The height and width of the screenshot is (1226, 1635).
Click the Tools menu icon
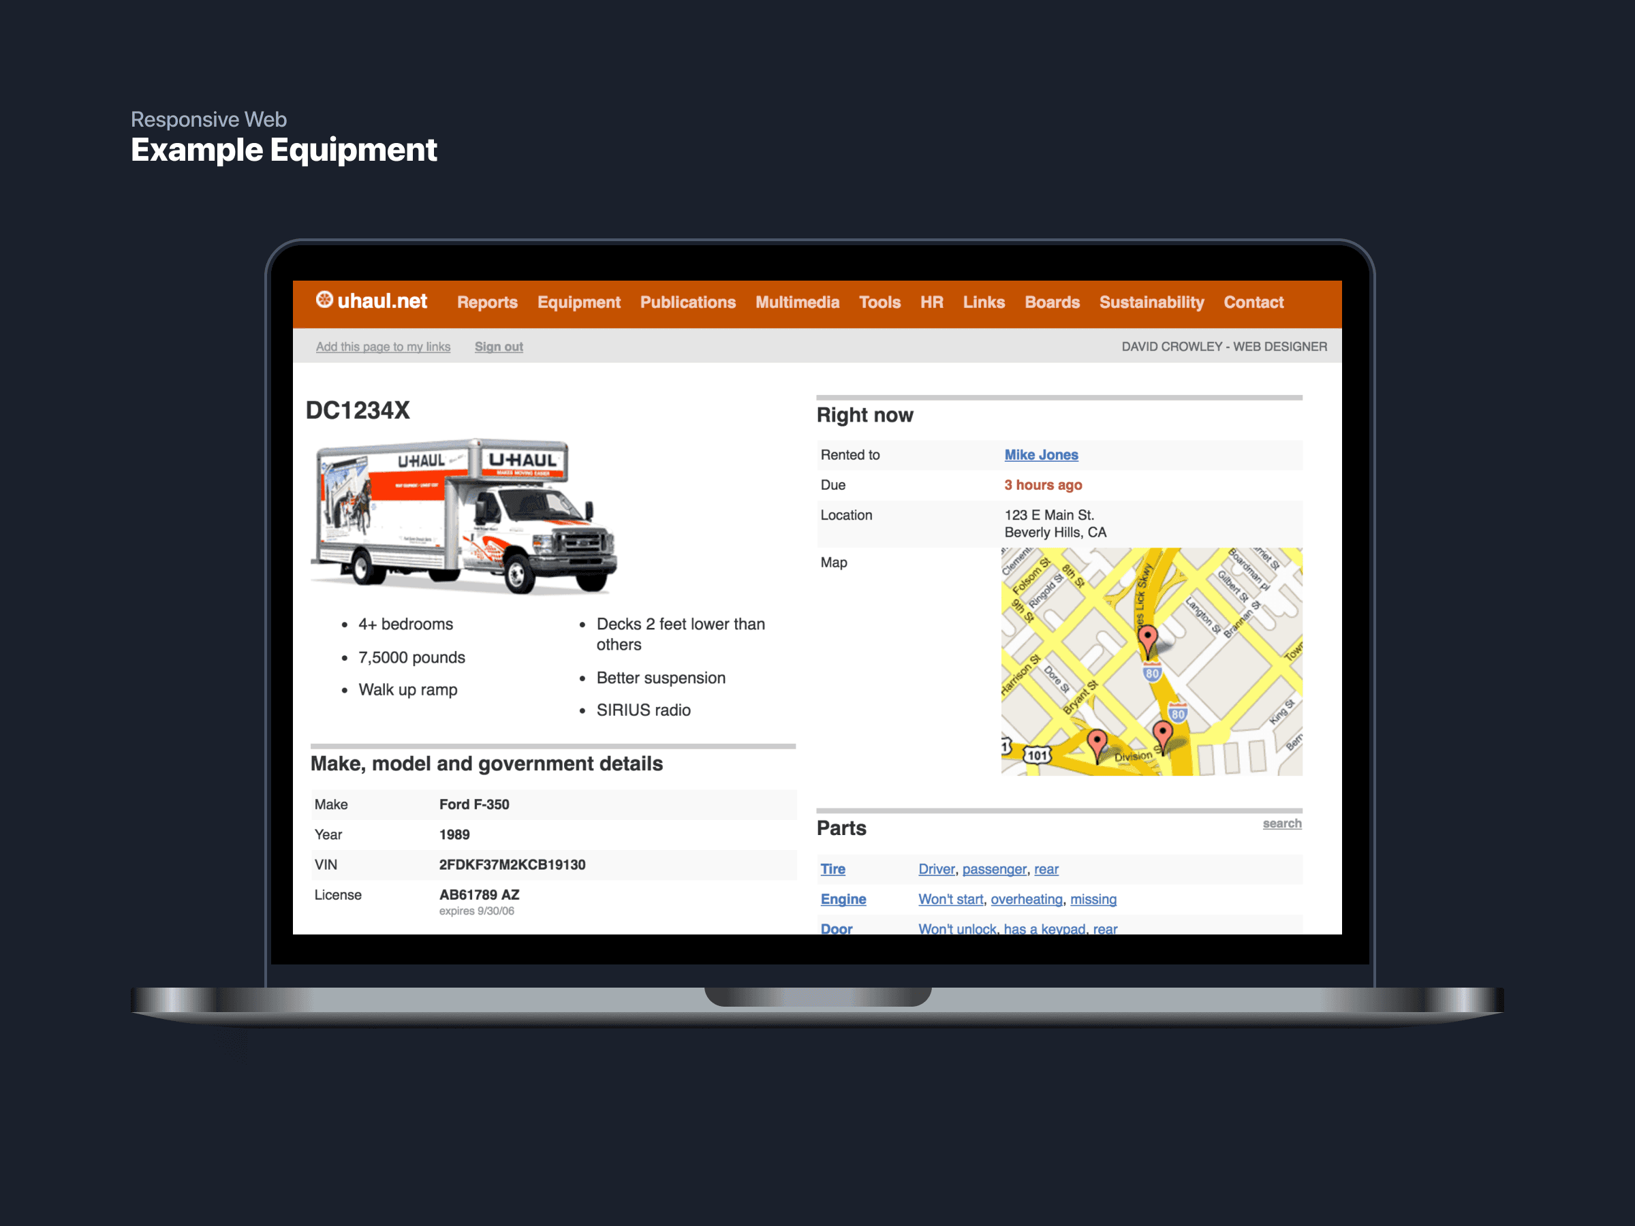point(879,302)
